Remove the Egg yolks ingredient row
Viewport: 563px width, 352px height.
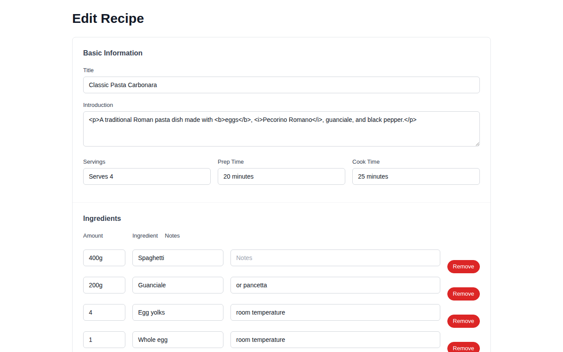click(463, 321)
